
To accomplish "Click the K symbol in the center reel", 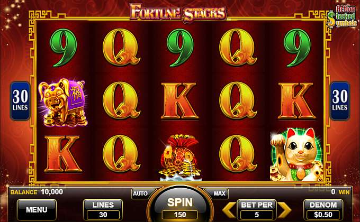I will [x=180, y=101].
